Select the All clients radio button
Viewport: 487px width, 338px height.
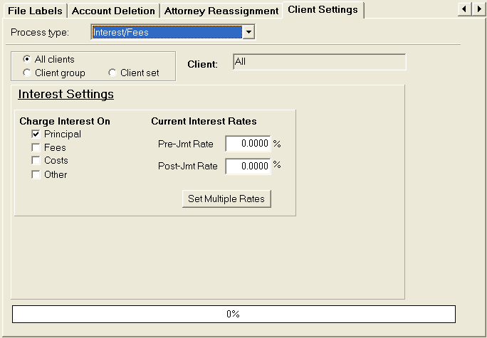coord(27,60)
